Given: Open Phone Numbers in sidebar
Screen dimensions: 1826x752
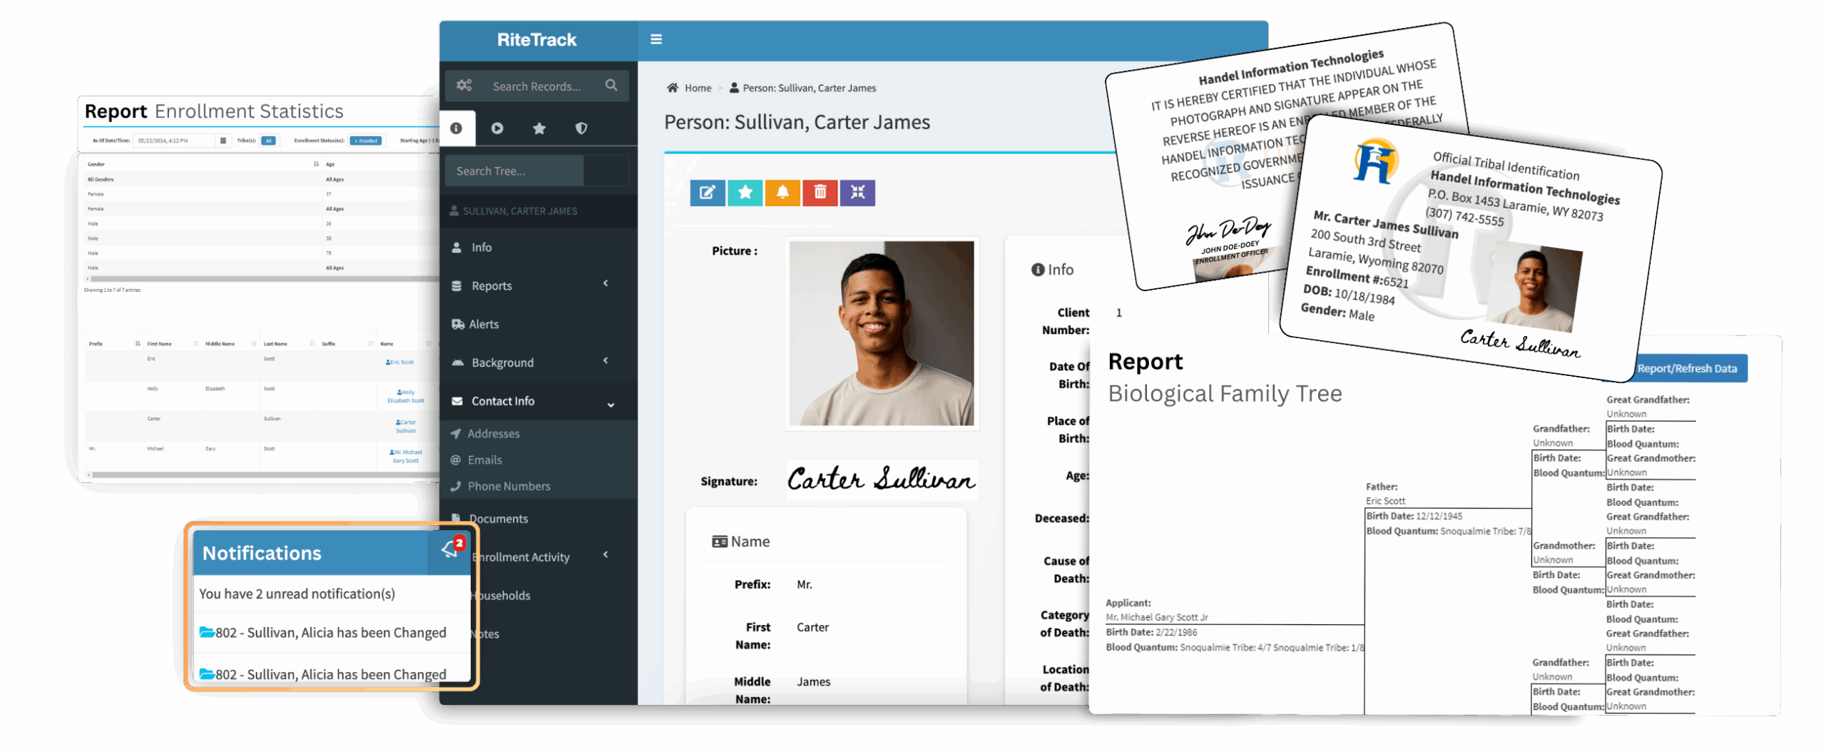Looking at the screenshot, I should point(509,487).
